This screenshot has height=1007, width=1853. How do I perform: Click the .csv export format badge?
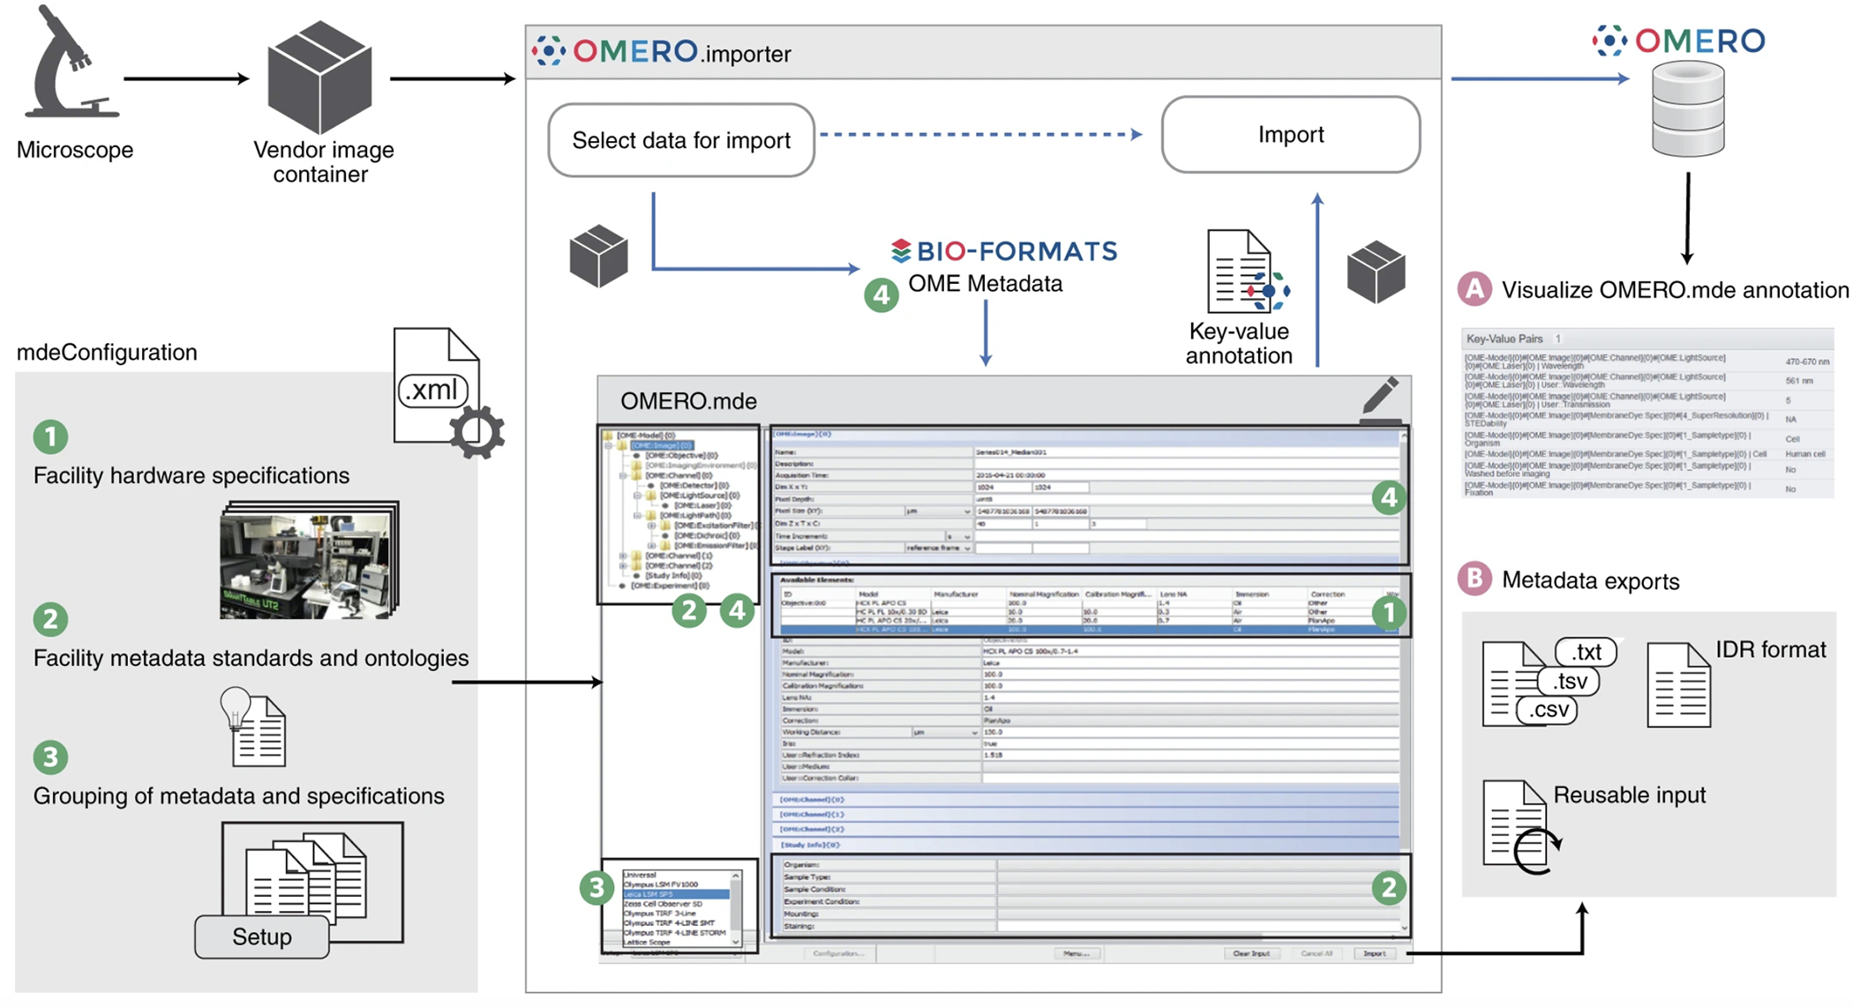[x=1547, y=710]
